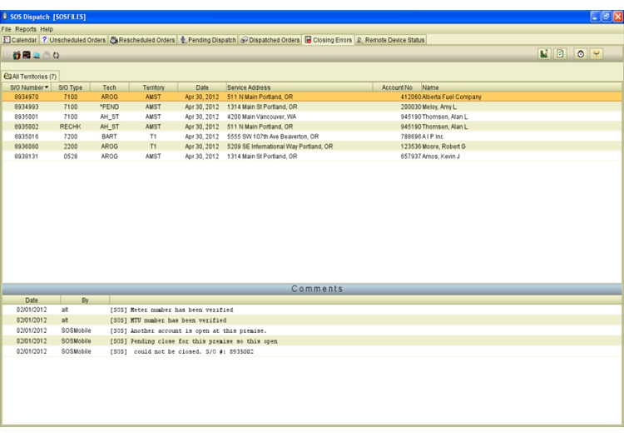Screen dimensions: 624x437
Task: Select order row 8935002
Action: [312, 127]
